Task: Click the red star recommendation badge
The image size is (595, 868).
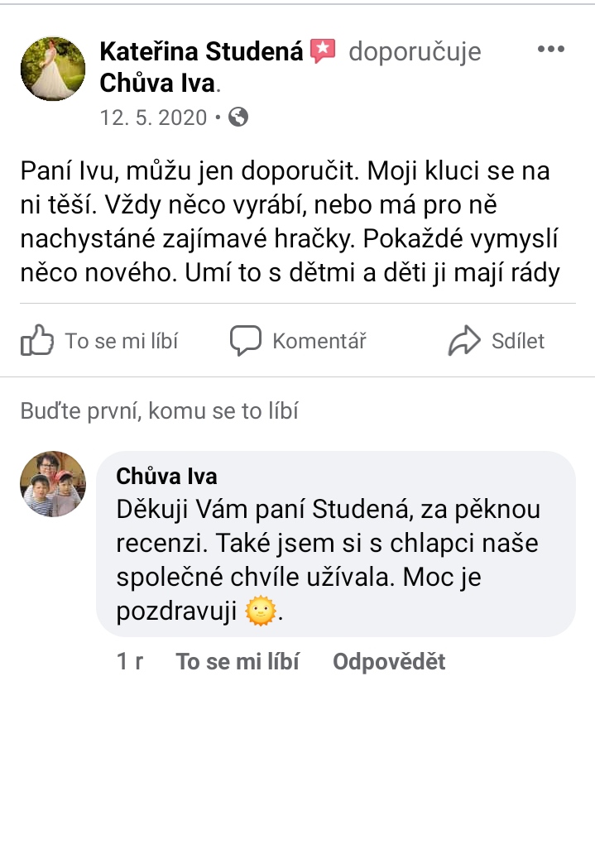Action: 323,51
